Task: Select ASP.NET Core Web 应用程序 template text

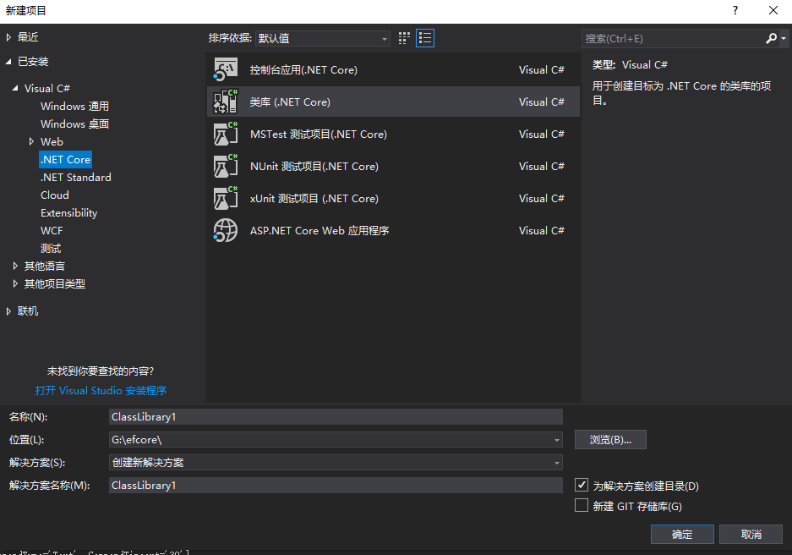Action: point(320,230)
